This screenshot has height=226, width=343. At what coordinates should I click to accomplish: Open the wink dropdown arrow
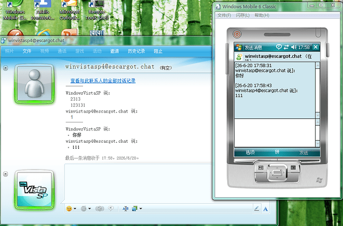pyautogui.click(x=89, y=209)
